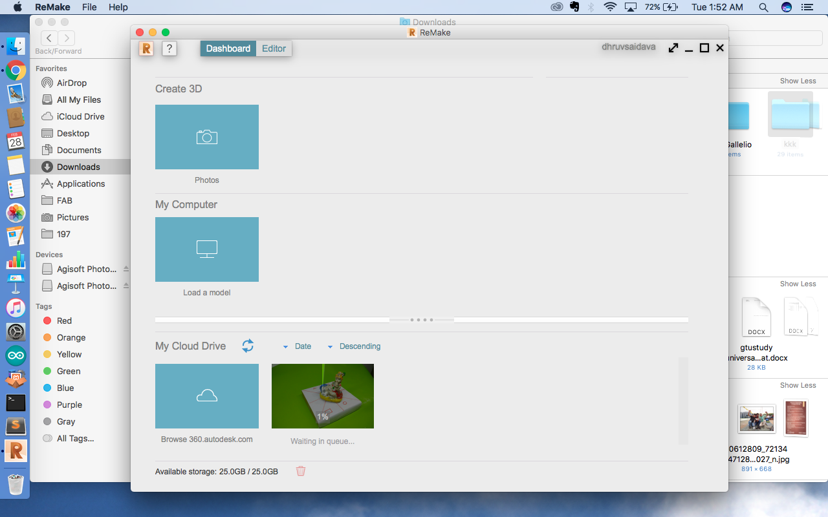828x517 pixels.
Task: Refresh My Cloud Drive
Action: [248, 346]
